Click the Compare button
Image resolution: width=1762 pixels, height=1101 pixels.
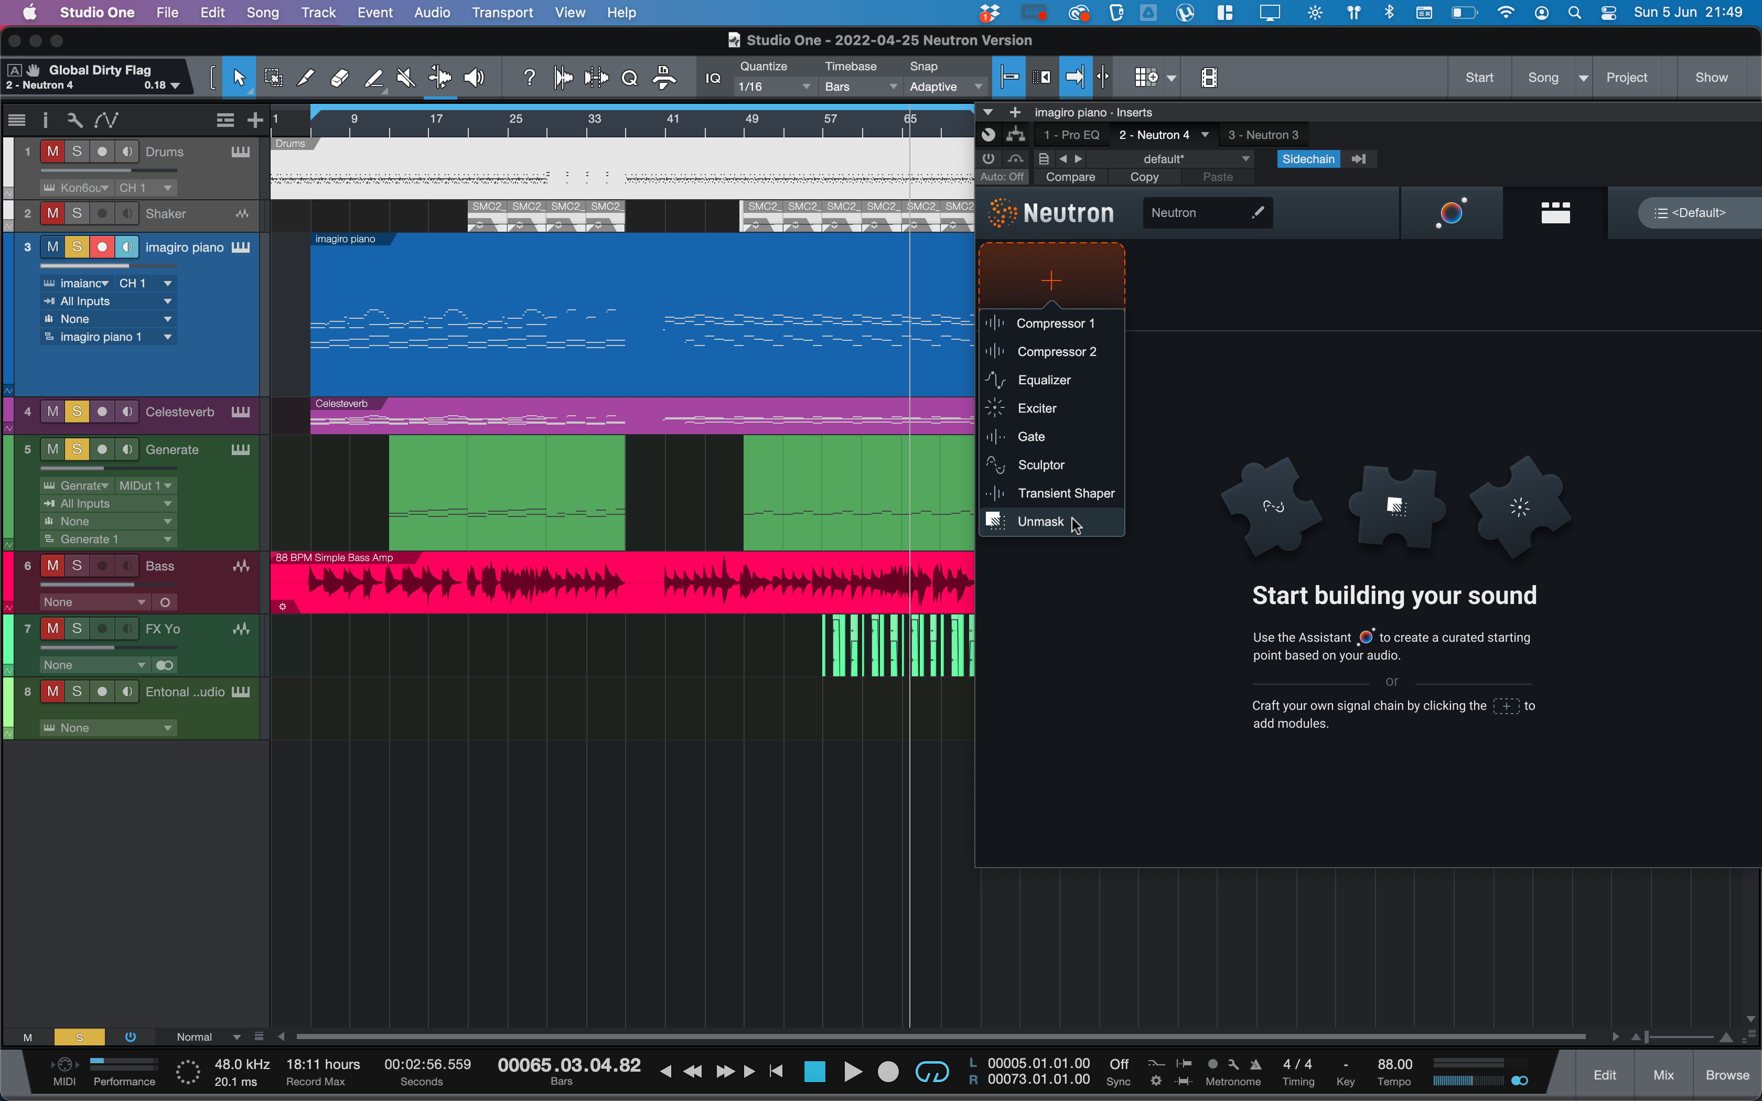1070,177
